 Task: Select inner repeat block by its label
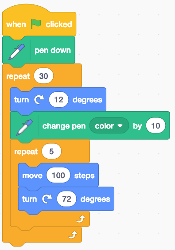[x=26, y=152]
